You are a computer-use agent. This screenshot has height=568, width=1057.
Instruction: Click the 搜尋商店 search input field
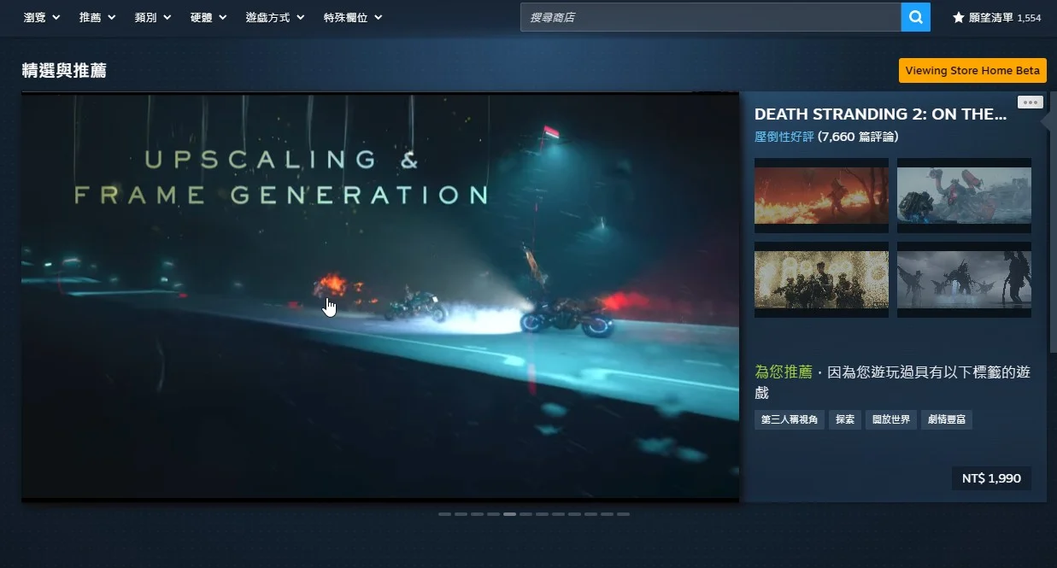tap(709, 17)
